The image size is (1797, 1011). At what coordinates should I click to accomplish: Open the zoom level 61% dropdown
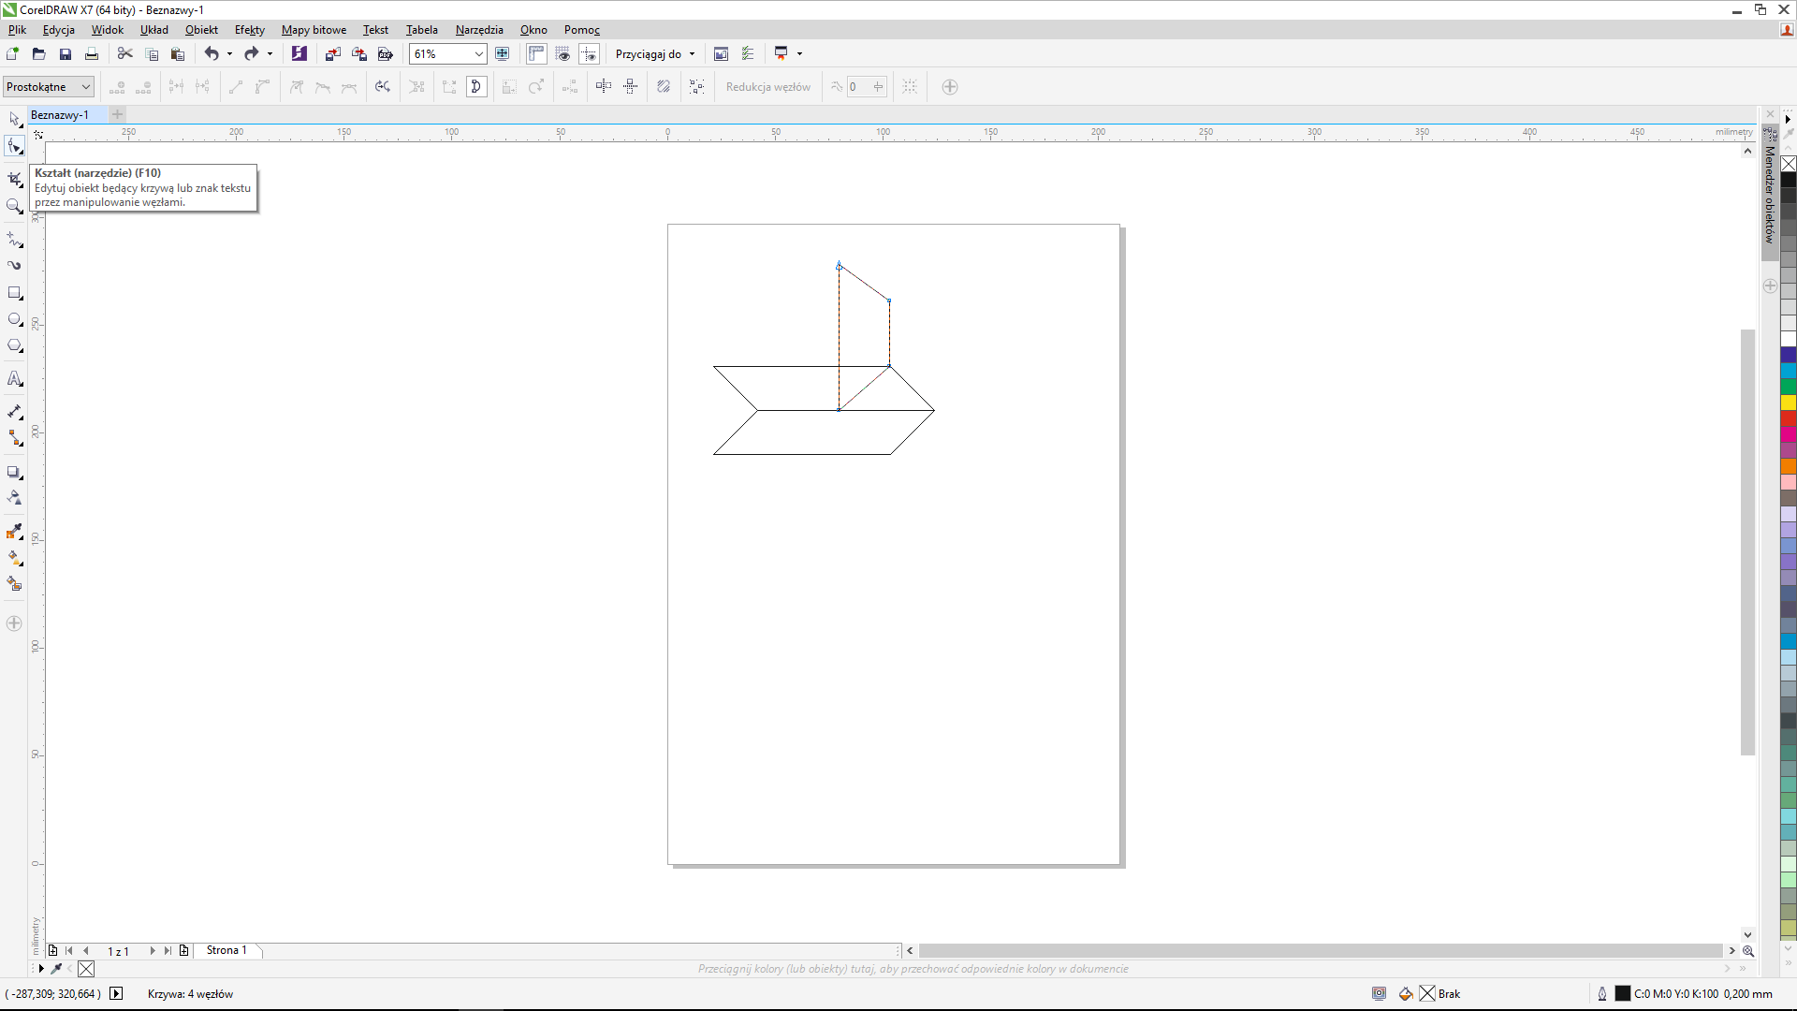point(478,54)
